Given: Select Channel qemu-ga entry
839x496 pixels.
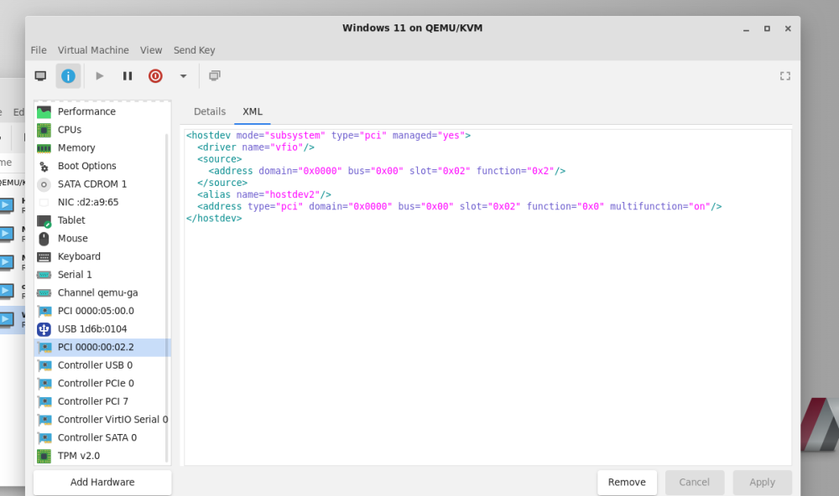Looking at the screenshot, I should point(102,293).
